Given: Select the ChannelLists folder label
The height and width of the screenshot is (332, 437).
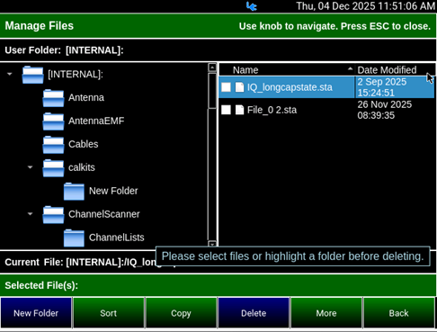Looking at the screenshot, I should 117,238.
